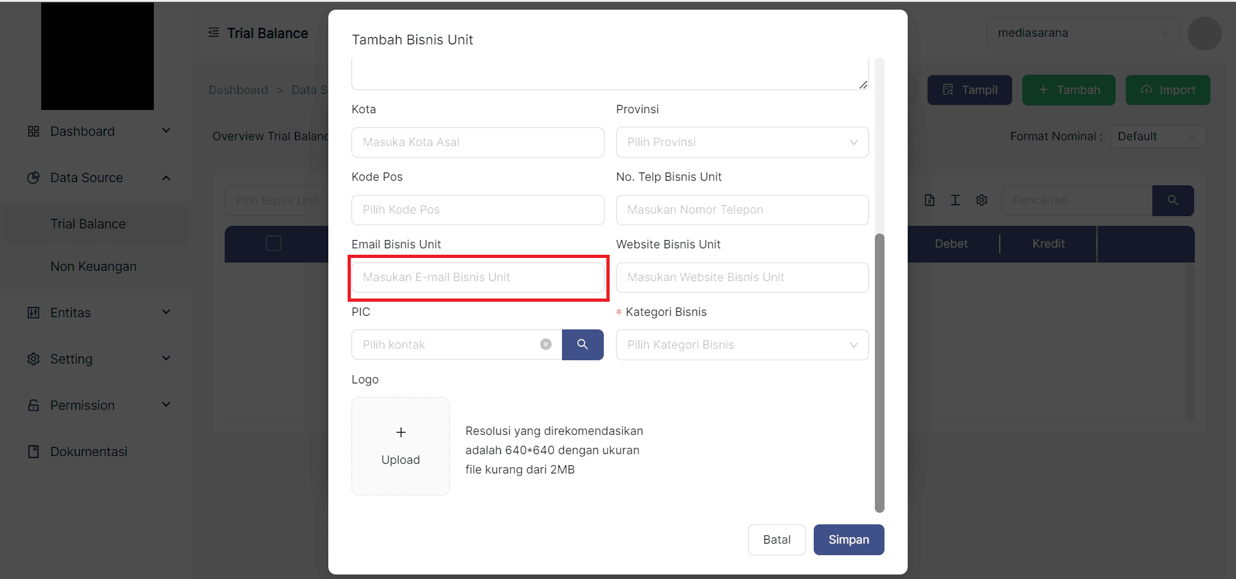The image size is (1236, 579).
Task: Focus the Email Bisnis Unit input field
Action: tap(478, 277)
